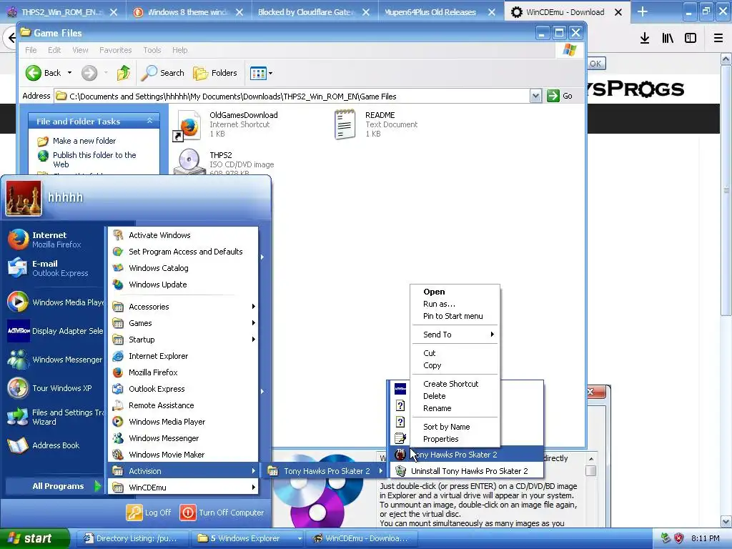Screen dimensions: 732x549
Task: Choose Delete in the context menu
Action: click(434, 396)
